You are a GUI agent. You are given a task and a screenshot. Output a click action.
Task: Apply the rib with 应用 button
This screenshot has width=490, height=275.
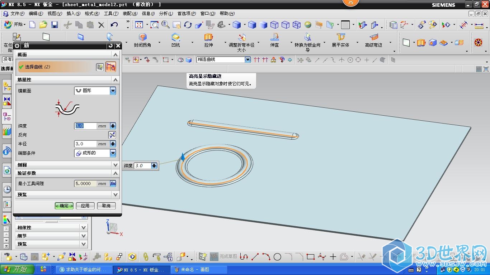(85, 206)
